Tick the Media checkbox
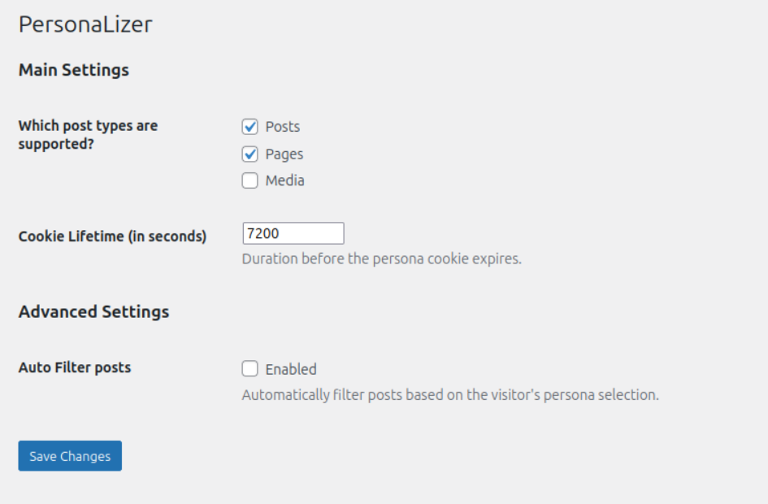The width and height of the screenshot is (768, 504). tap(250, 180)
